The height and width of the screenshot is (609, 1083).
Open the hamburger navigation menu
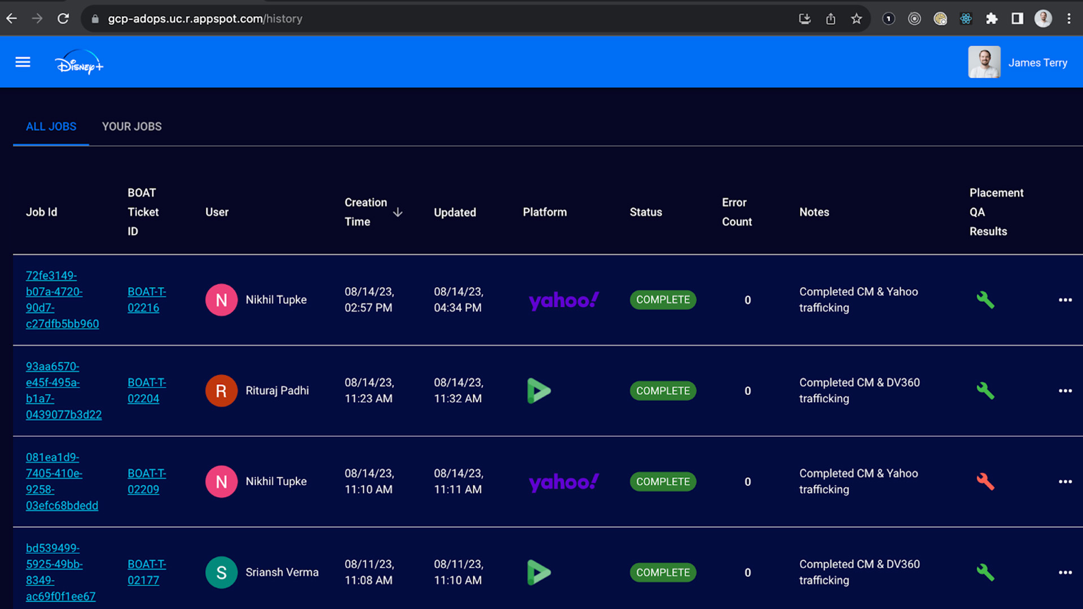pyautogui.click(x=23, y=62)
